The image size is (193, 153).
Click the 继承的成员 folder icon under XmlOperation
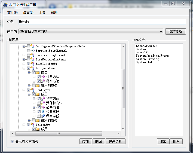[x=38, y=85]
